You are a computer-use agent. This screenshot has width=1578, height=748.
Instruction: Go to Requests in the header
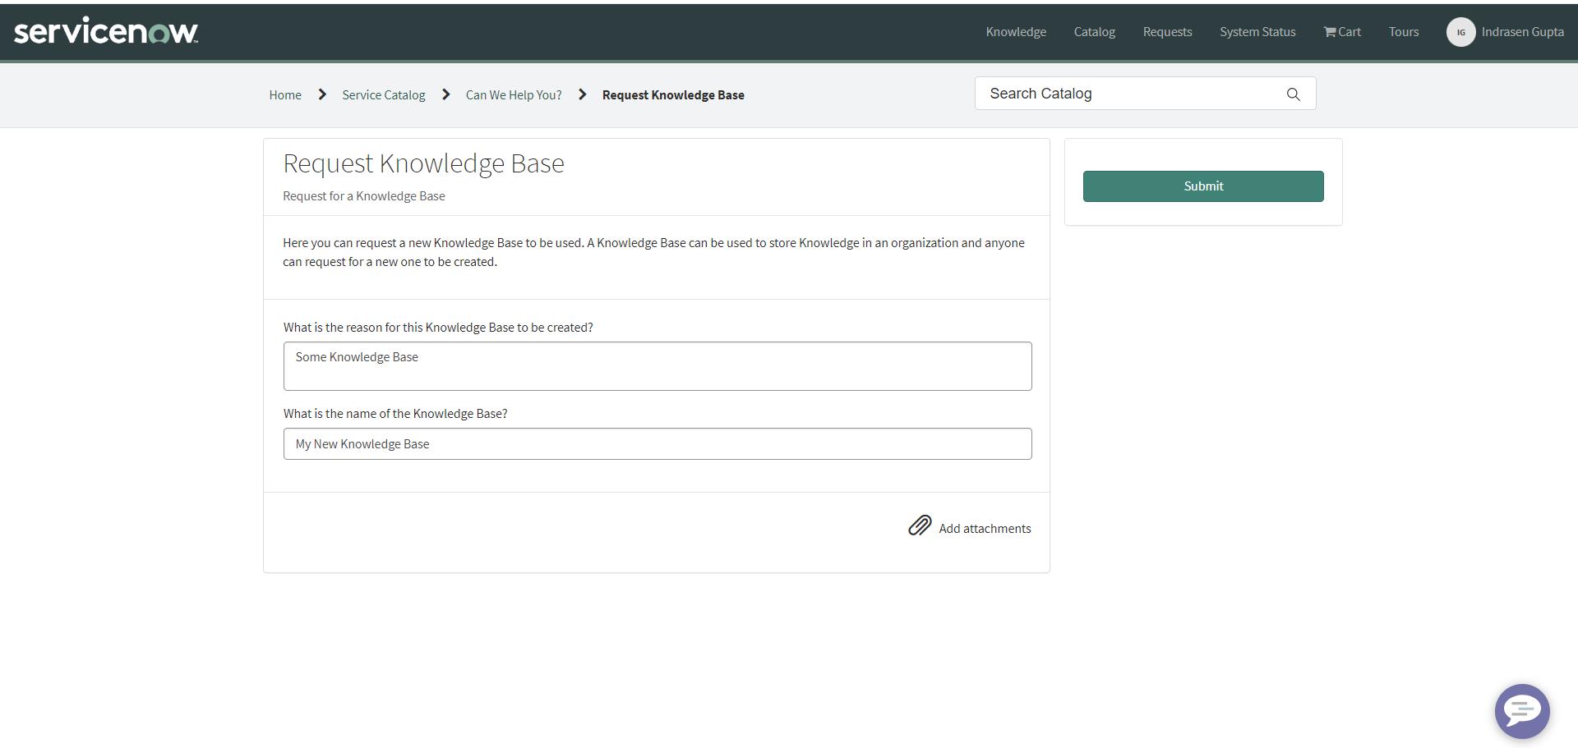click(x=1167, y=32)
